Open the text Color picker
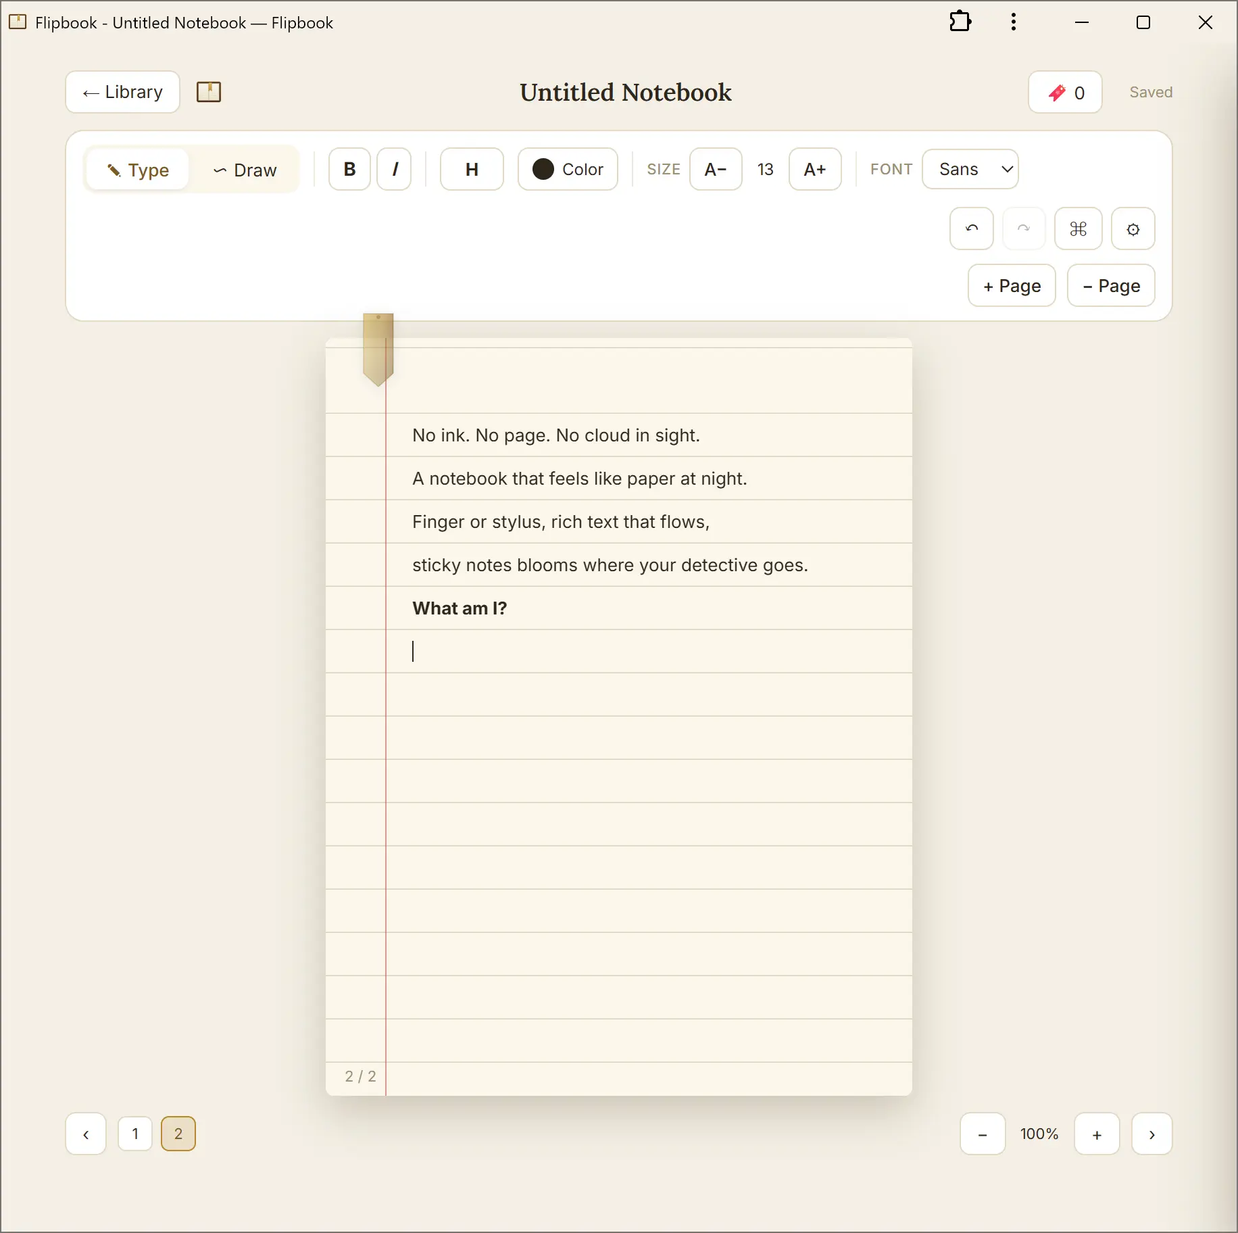 568,169
